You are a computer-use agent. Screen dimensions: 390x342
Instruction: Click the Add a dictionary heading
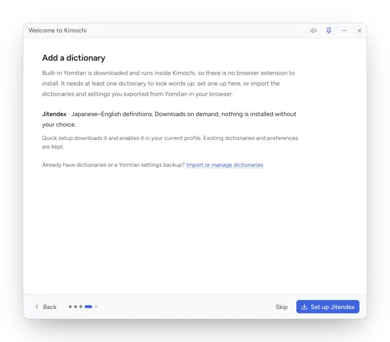pyautogui.click(x=74, y=58)
